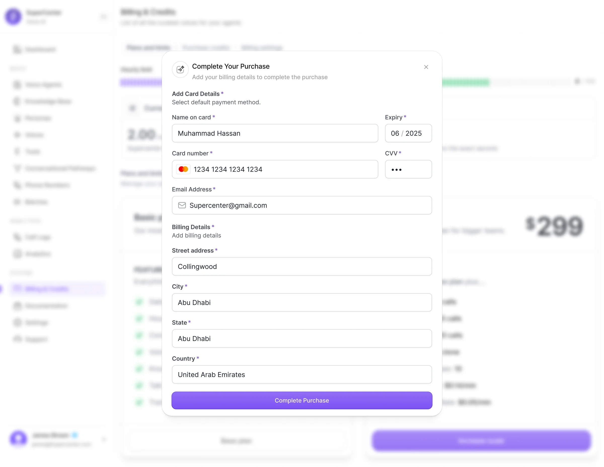Click the expiry month value 06
604x467 pixels.
395,133
